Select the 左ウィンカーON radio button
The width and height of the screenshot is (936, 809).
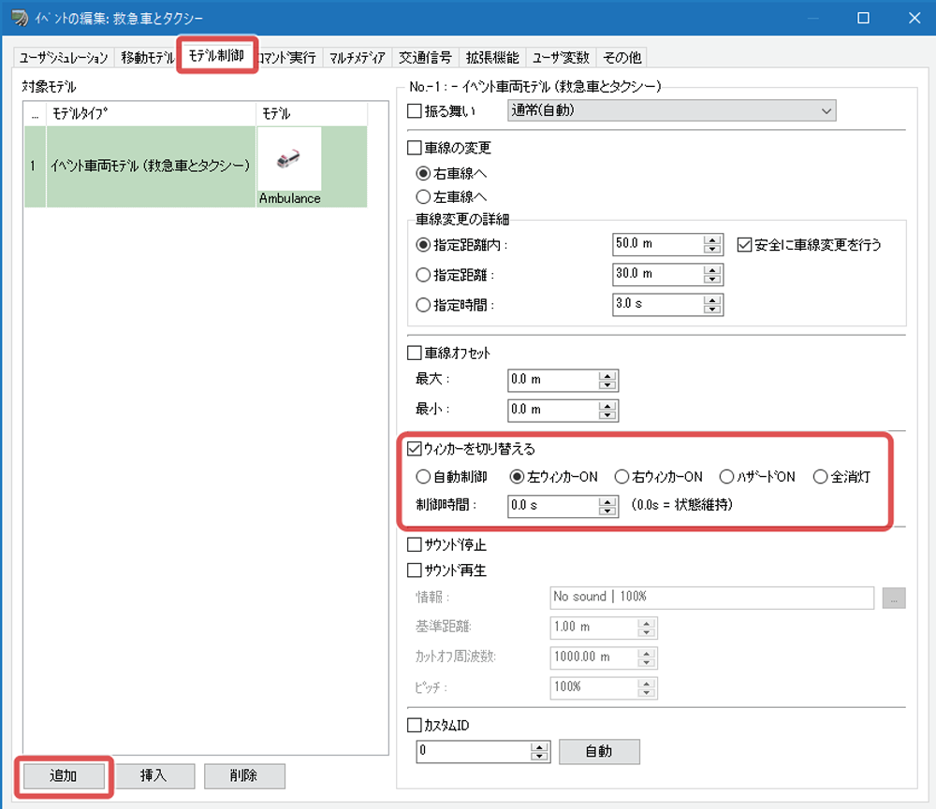click(517, 477)
